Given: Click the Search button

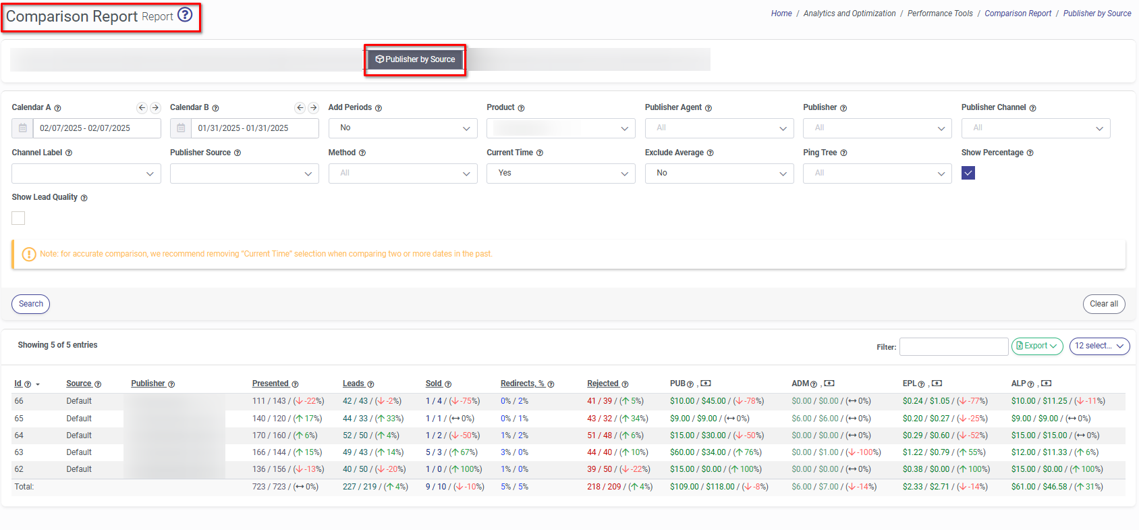Looking at the screenshot, I should pos(30,304).
